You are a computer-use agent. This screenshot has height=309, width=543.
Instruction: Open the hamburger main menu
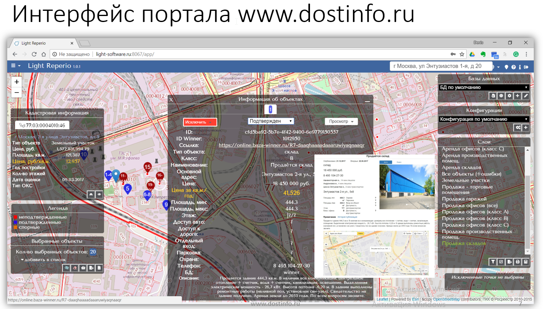point(16,66)
